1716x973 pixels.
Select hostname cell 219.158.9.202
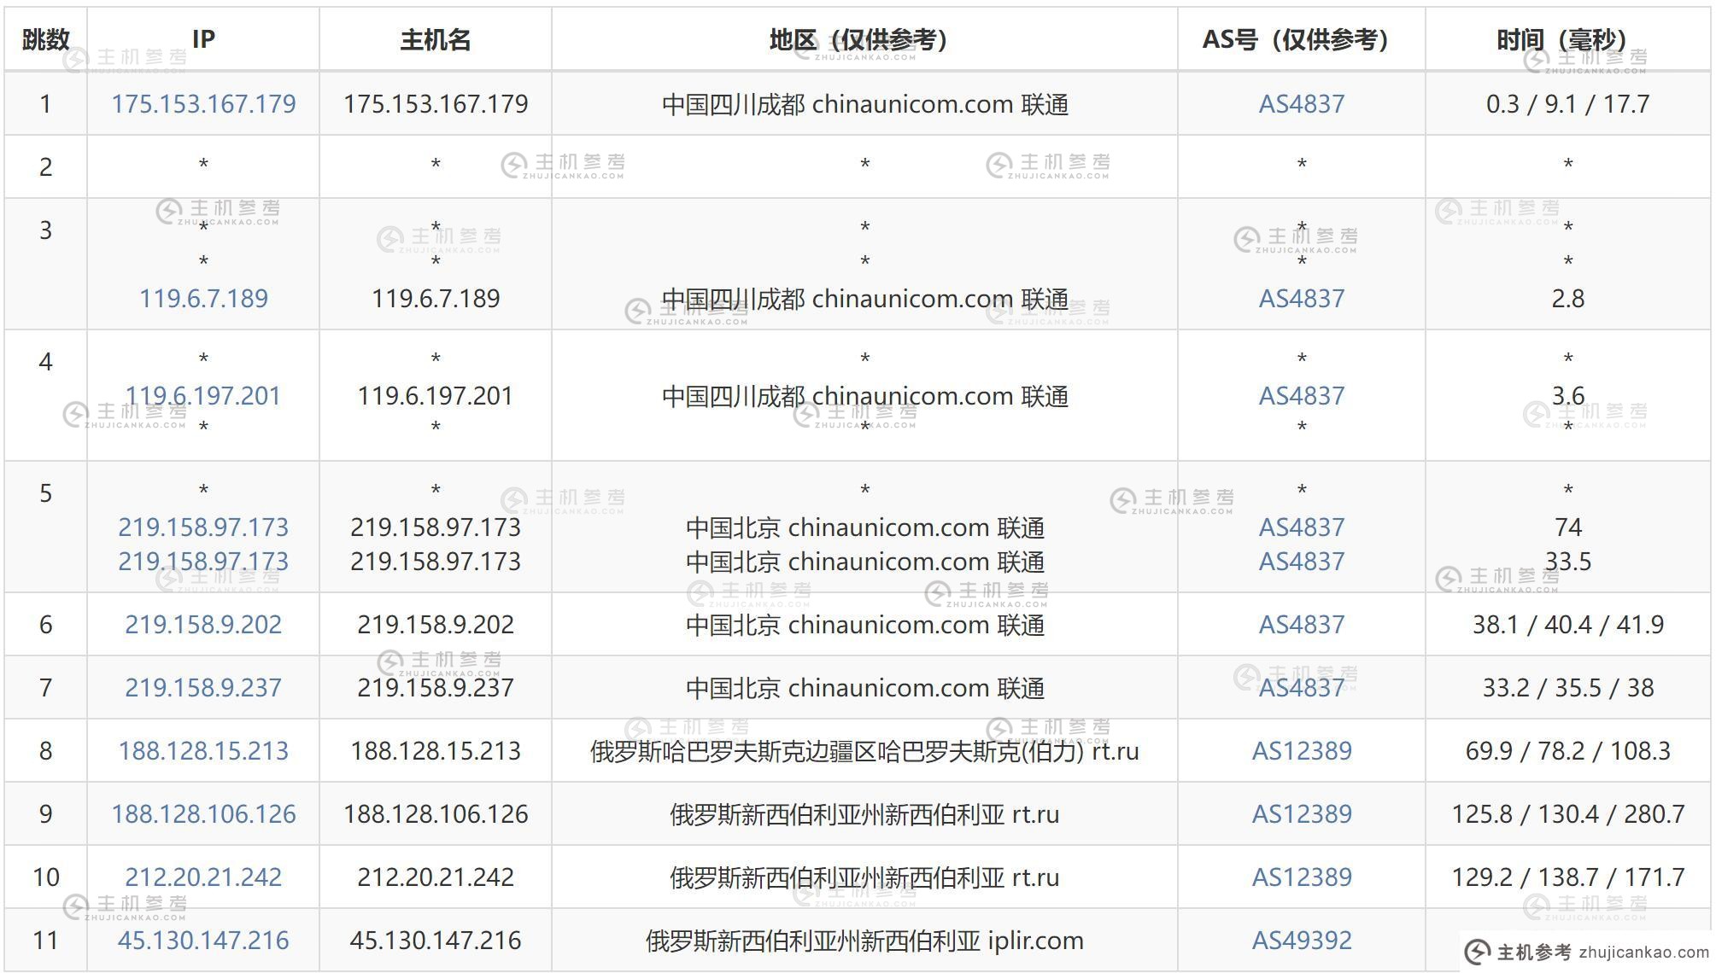tap(436, 625)
